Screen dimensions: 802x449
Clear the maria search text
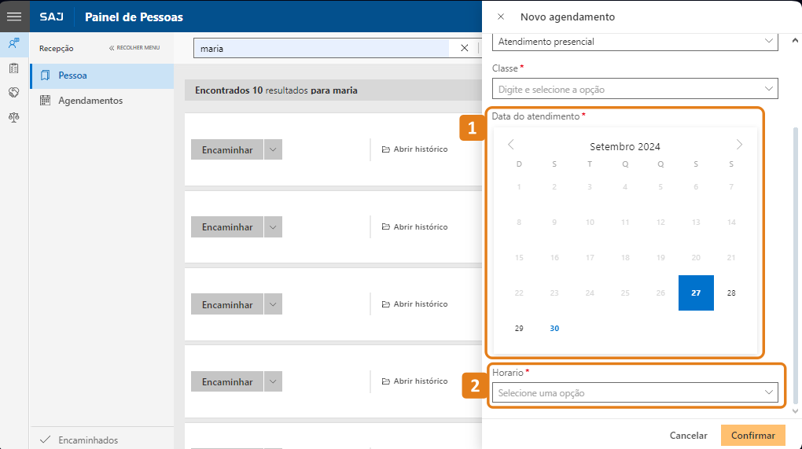(465, 48)
